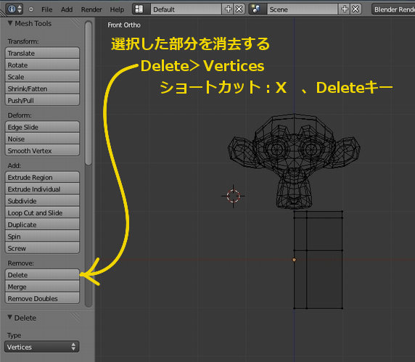
Task: Open the scene browse icon
Action: point(258,9)
